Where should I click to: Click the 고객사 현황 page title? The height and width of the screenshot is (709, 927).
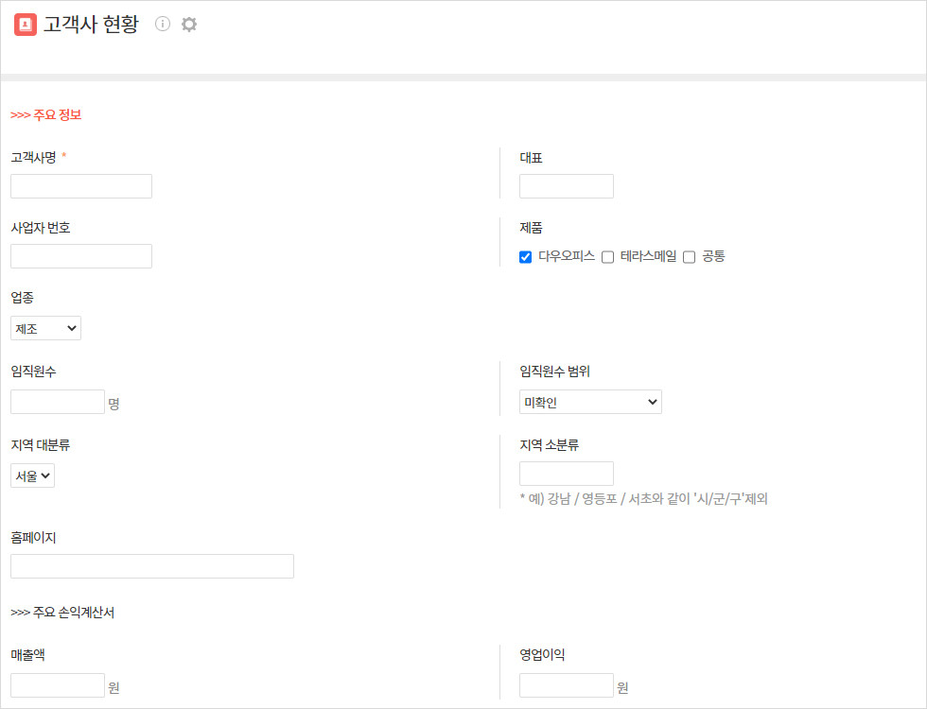[91, 25]
